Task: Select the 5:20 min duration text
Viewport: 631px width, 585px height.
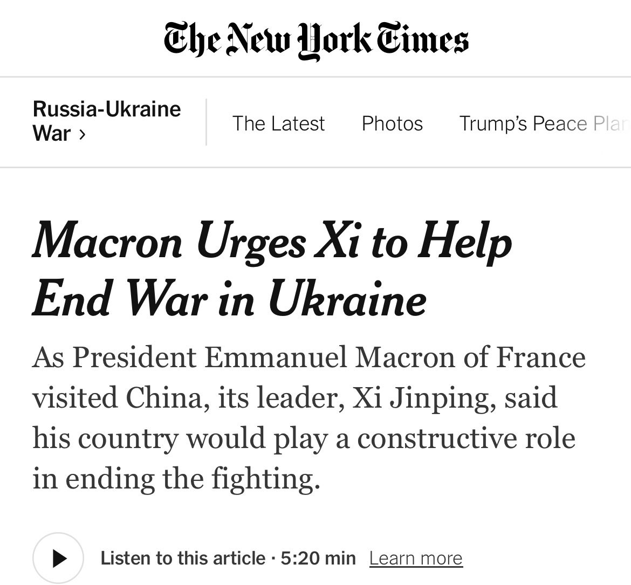Action: (x=318, y=559)
